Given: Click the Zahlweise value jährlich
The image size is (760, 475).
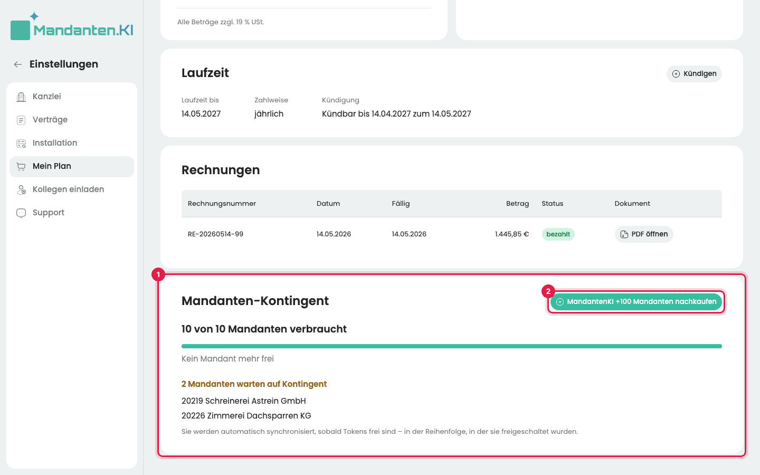Looking at the screenshot, I should pyautogui.click(x=269, y=114).
